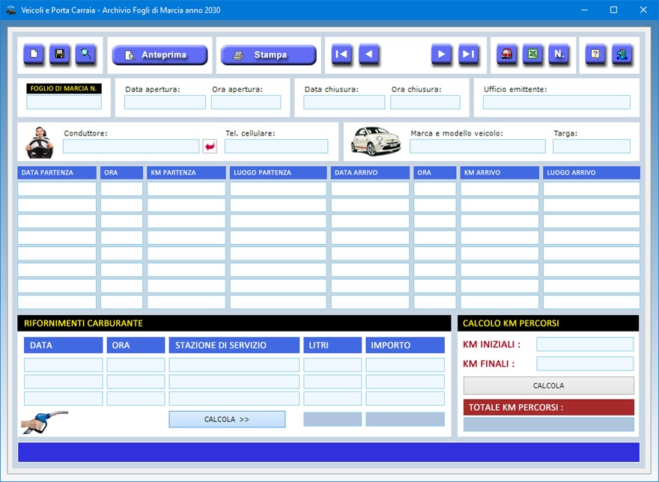Click the N. numbering toolbar button
659x482 pixels.
click(x=559, y=54)
